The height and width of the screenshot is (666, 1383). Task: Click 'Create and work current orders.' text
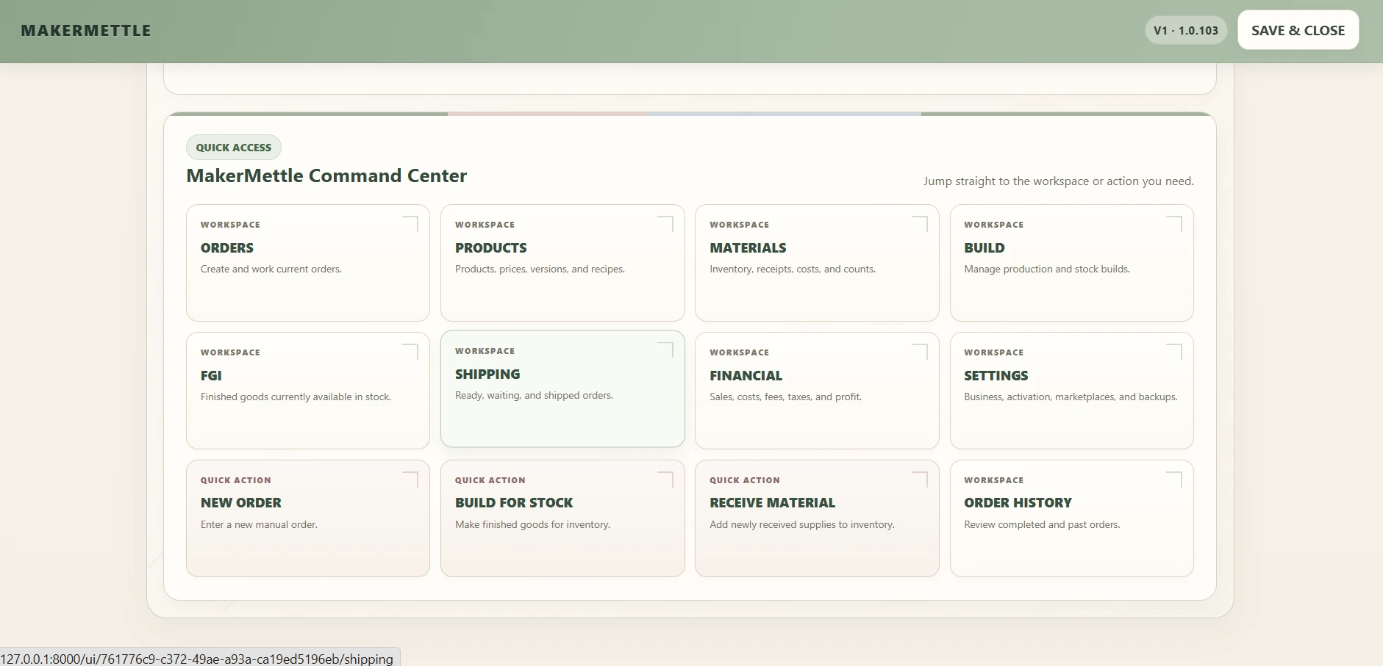pos(271,269)
